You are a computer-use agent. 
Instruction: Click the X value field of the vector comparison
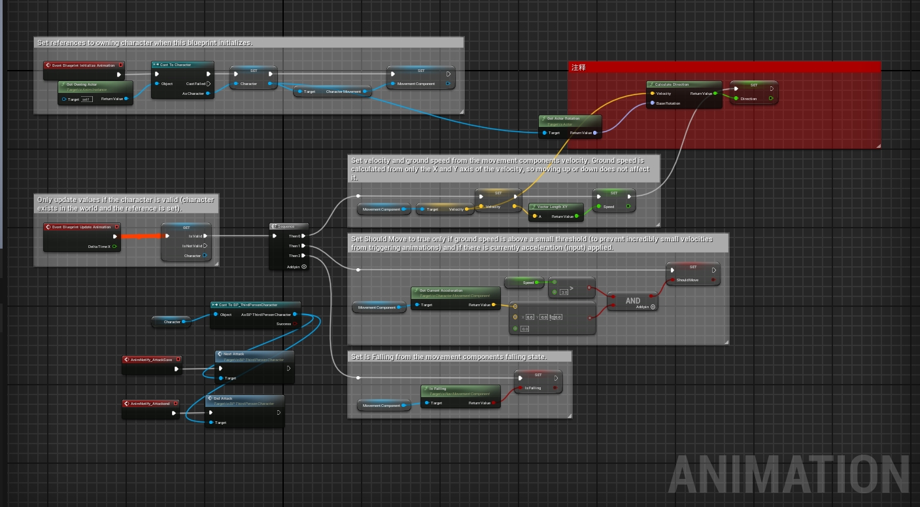[x=530, y=317]
